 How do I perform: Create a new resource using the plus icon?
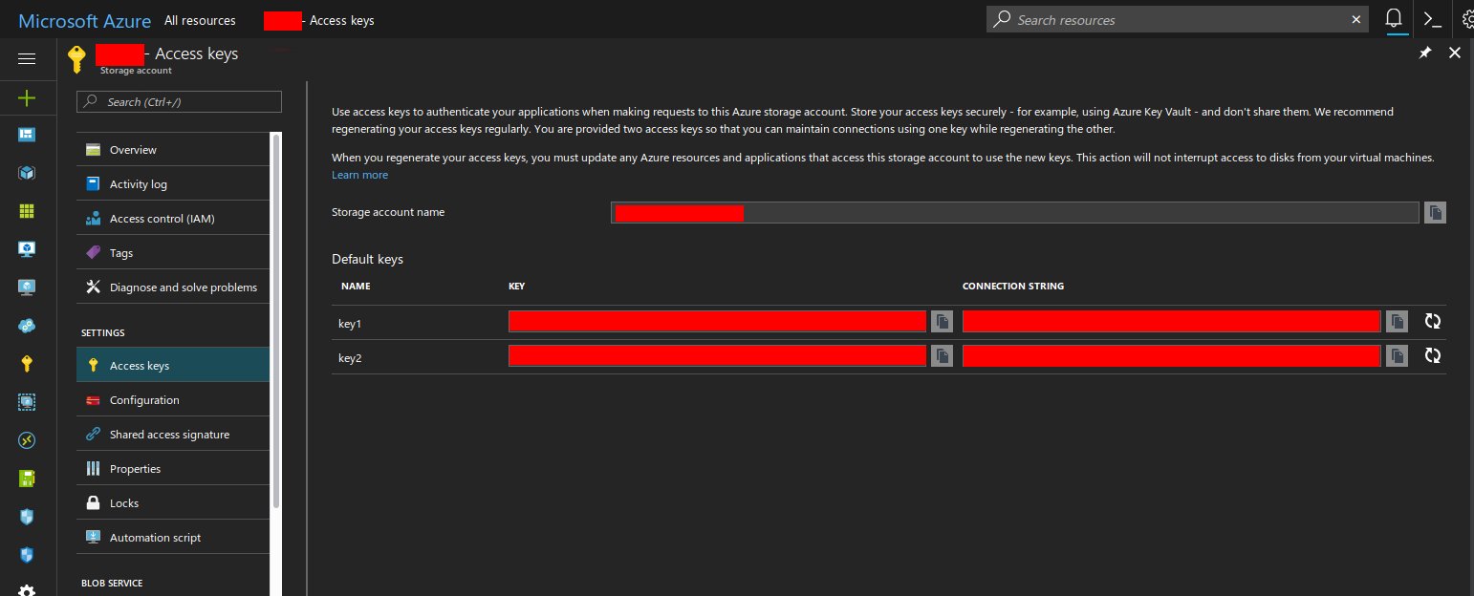[x=26, y=97]
